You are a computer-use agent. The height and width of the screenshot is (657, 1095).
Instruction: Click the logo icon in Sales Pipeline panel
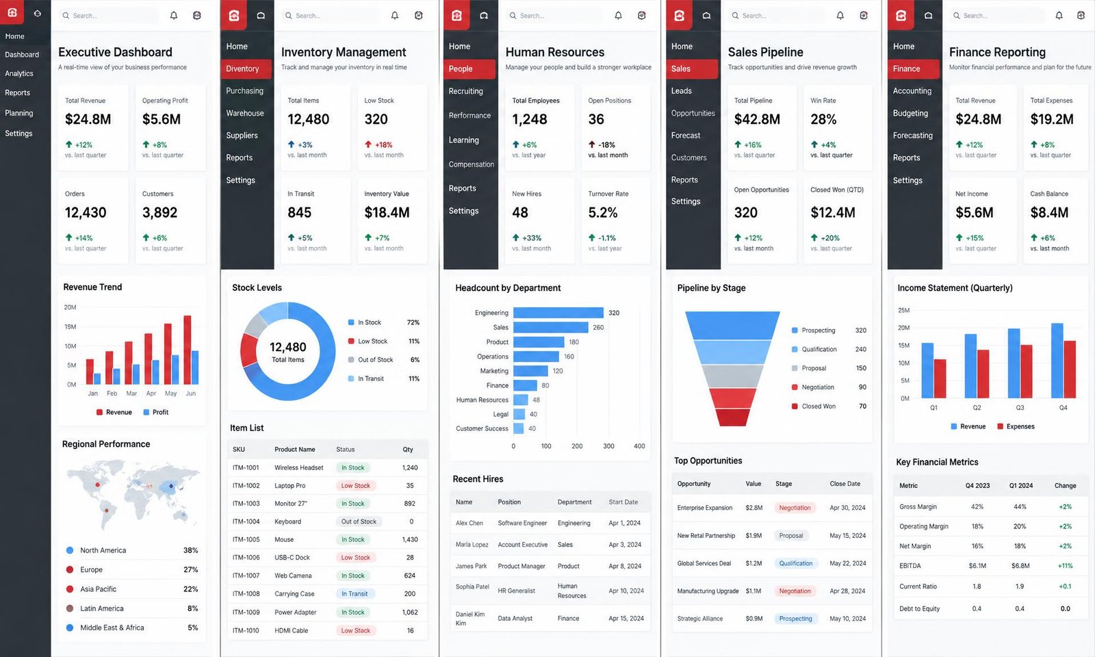coord(679,15)
